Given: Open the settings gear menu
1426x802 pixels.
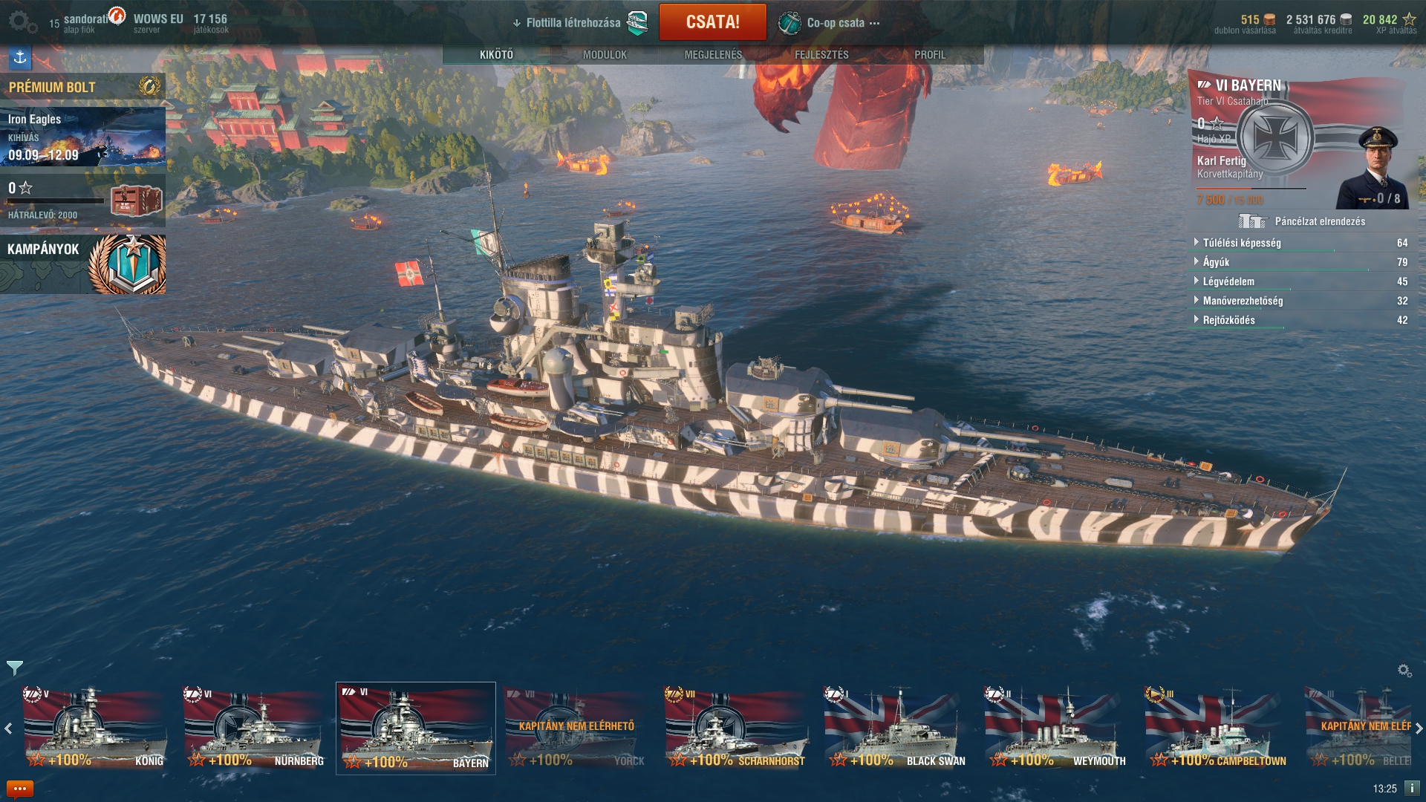Looking at the screenshot, I should pos(22,22).
